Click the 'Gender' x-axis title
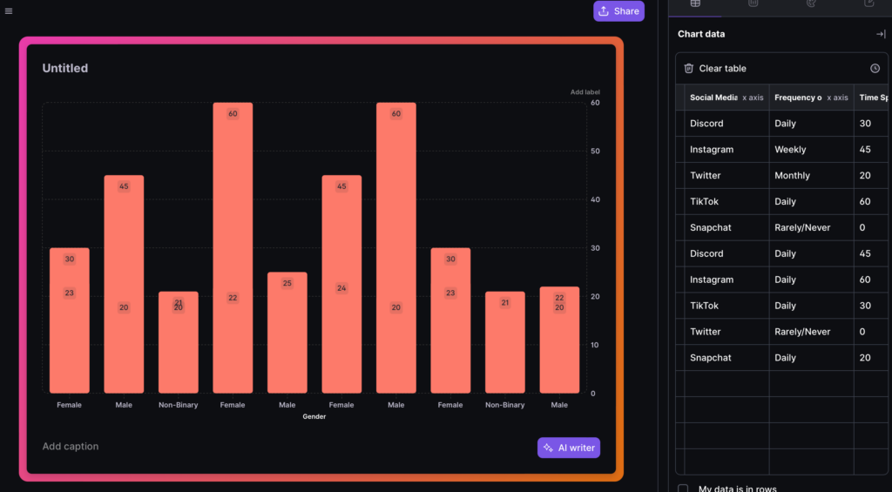This screenshot has height=492, width=892. [314, 417]
